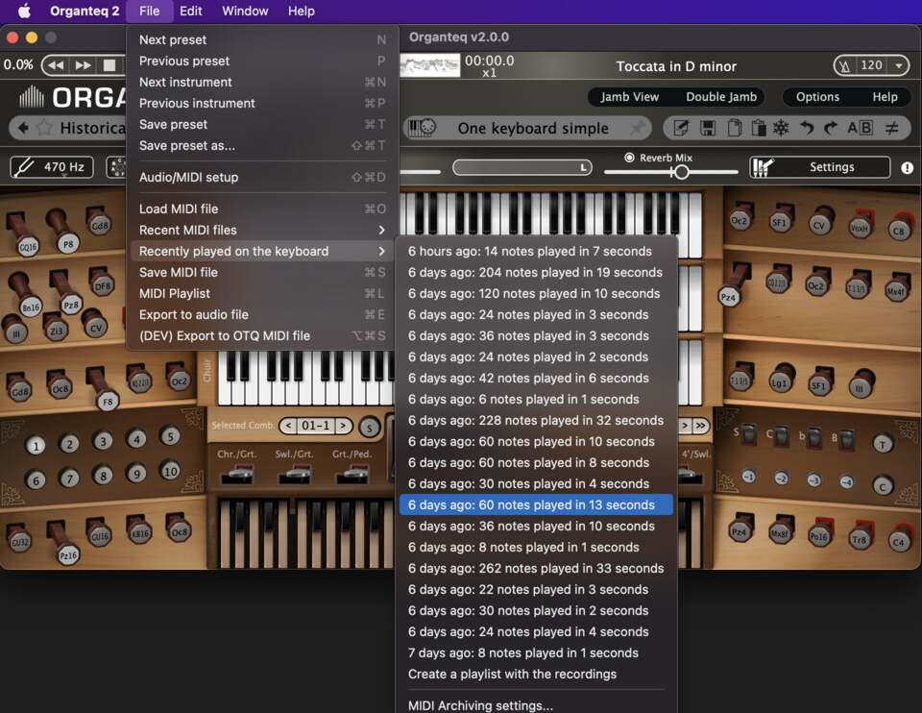Click the snowflake freeze icon
922x713 pixels.
click(x=781, y=128)
